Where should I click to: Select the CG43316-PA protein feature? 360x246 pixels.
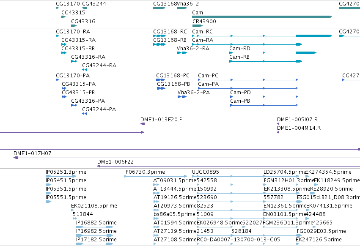point(74,105)
